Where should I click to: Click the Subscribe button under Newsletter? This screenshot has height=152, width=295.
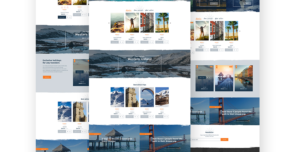pyautogui.click(x=224, y=140)
